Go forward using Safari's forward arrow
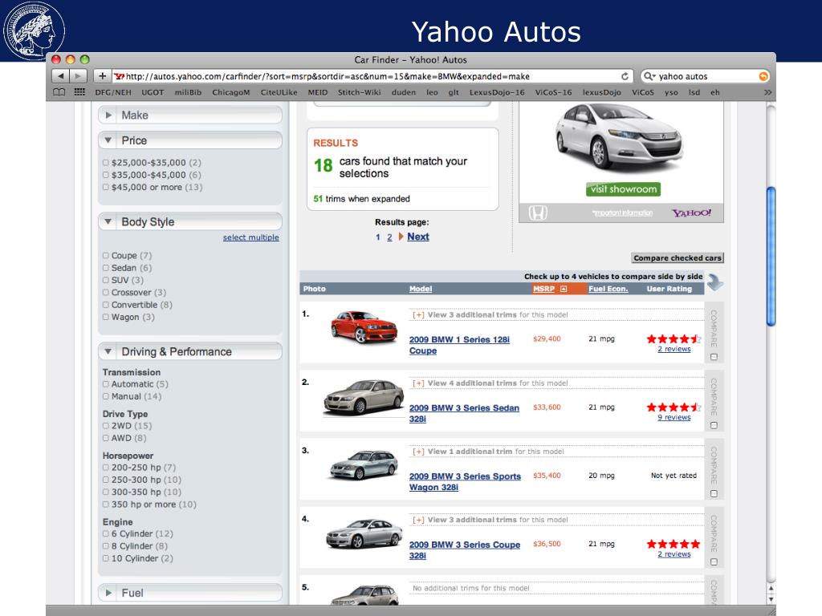The width and height of the screenshot is (822, 616). click(x=78, y=76)
